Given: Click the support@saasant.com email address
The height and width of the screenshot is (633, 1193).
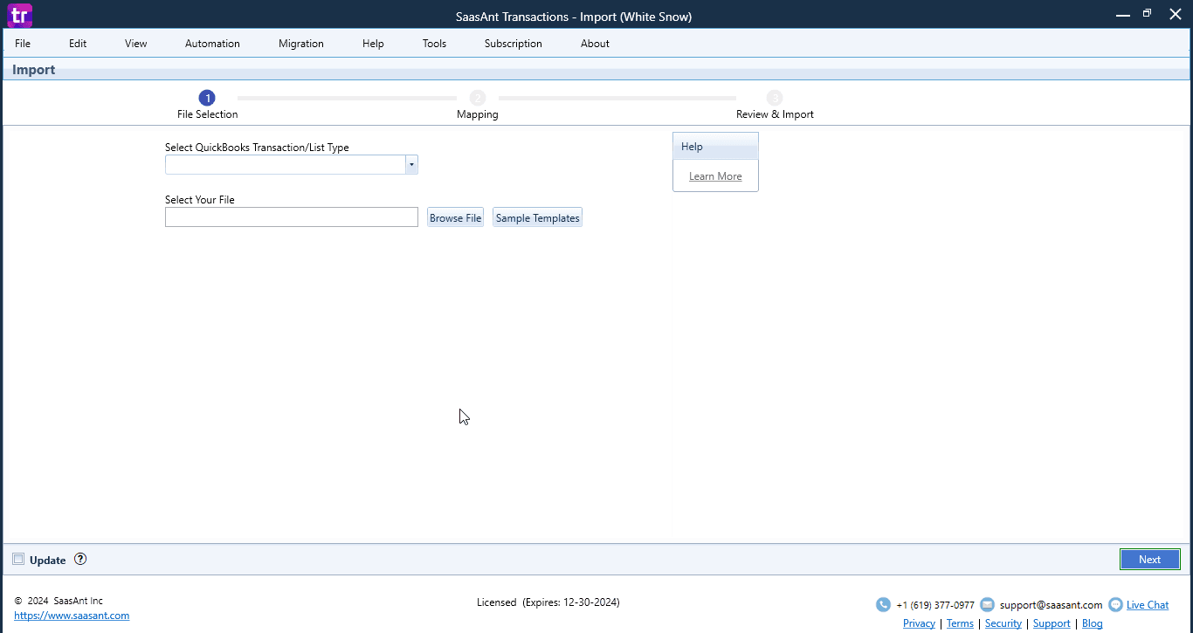Looking at the screenshot, I should coord(1052,604).
